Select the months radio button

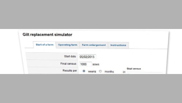(101, 71)
